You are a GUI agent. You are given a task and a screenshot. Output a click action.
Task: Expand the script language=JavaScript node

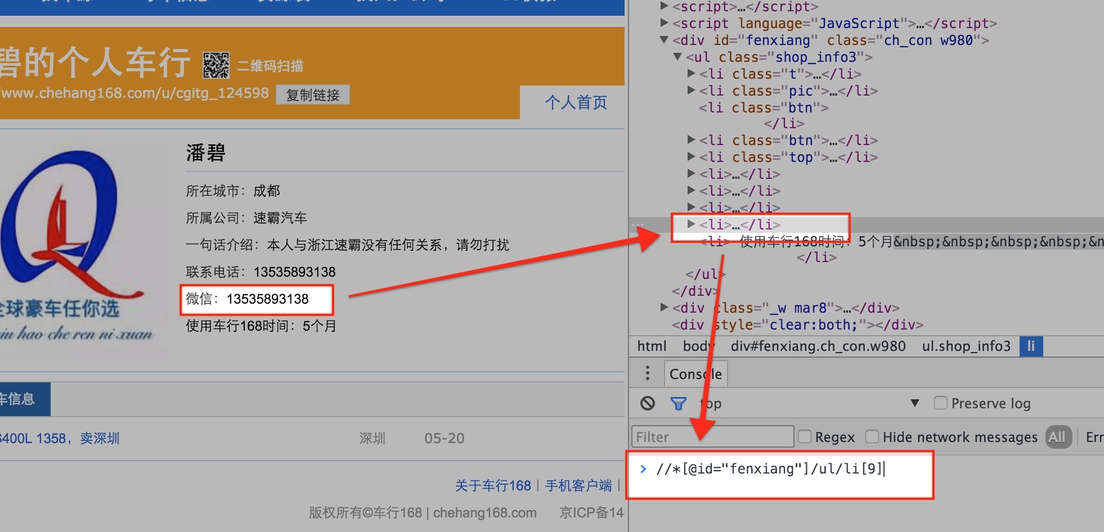coord(665,23)
